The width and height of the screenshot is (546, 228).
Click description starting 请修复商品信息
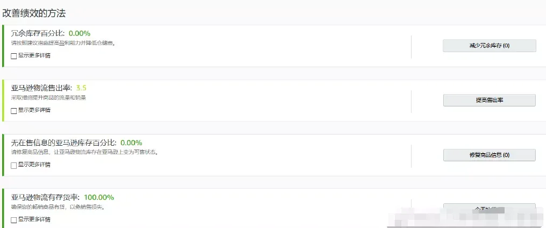(x=84, y=153)
